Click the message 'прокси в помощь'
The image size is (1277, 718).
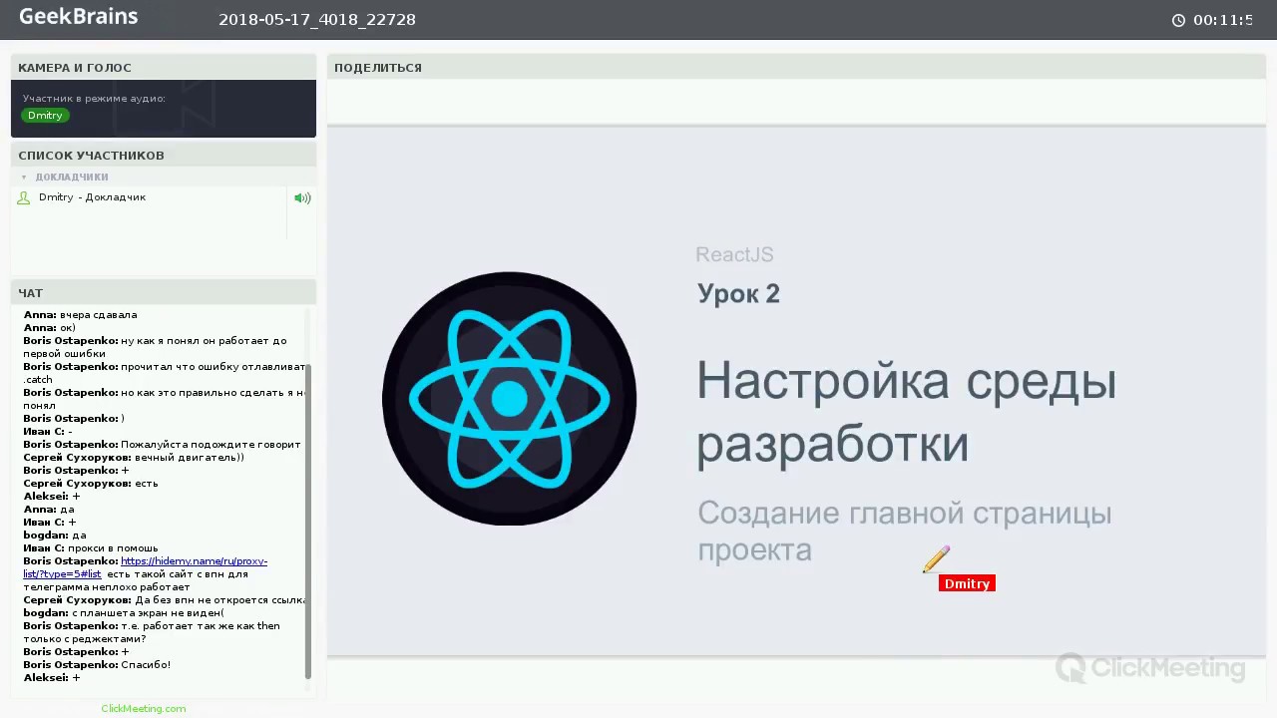pos(113,548)
